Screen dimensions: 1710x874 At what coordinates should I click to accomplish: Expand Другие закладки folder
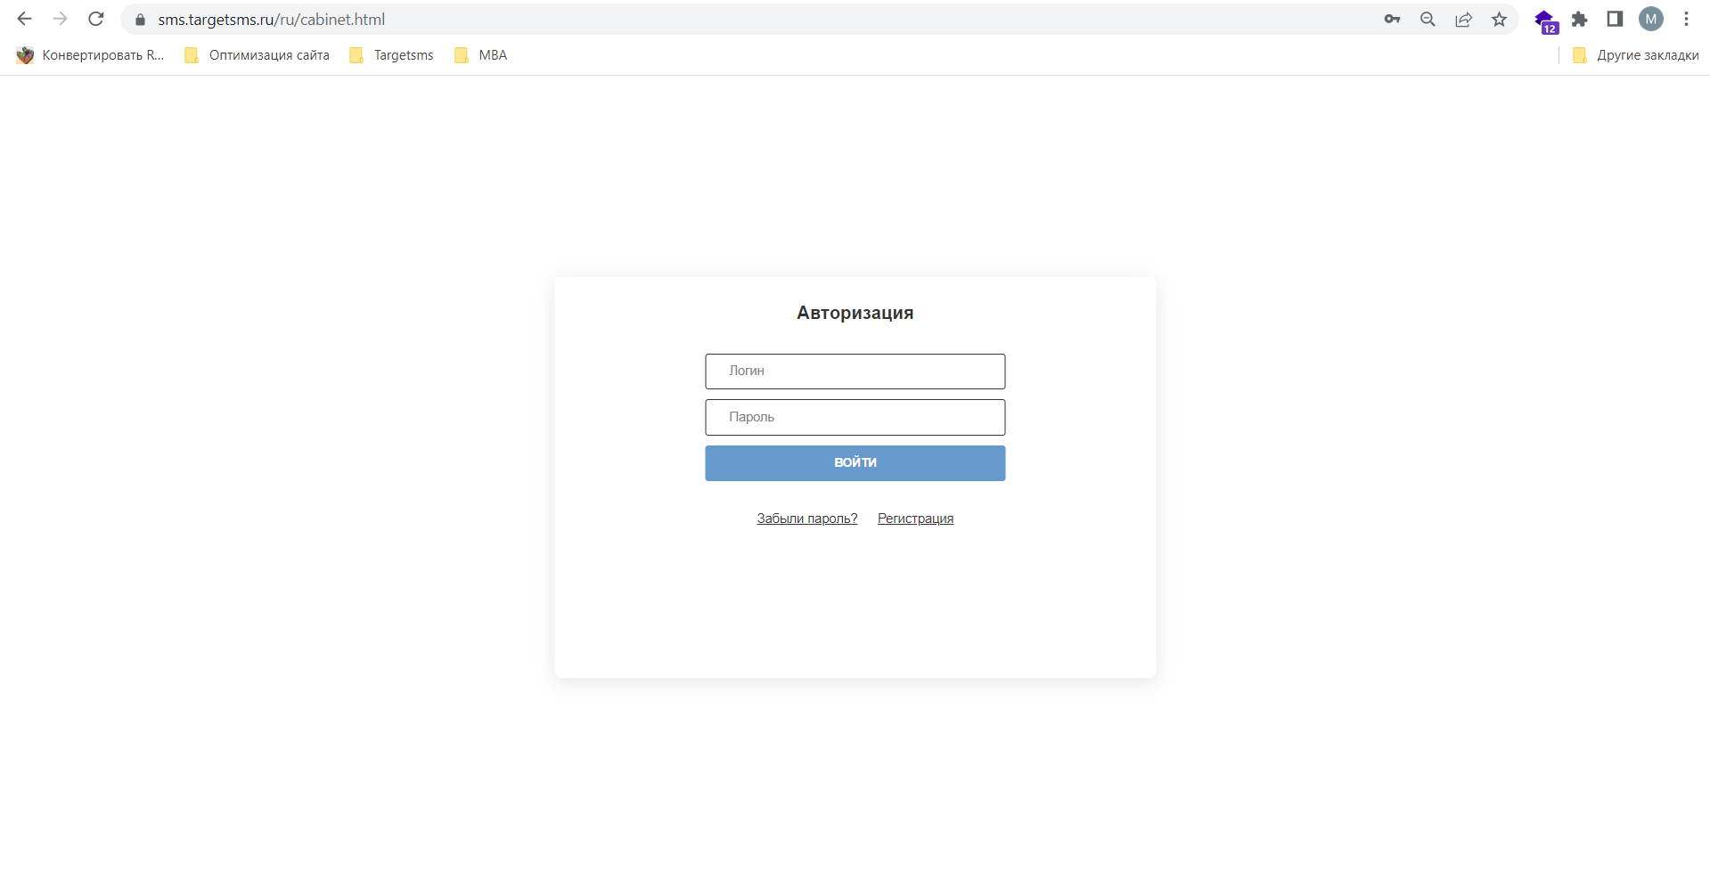click(1635, 55)
